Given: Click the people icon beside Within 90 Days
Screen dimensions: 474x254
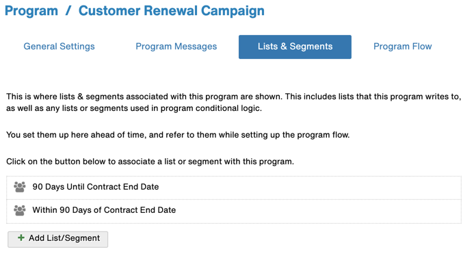Looking at the screenshot, I should coord(20,210).
